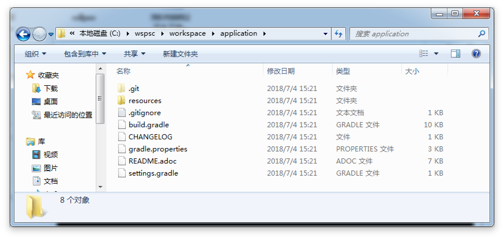504x239 pixels.
Task: Select the .git folder icon
Action: pos(121,88)
